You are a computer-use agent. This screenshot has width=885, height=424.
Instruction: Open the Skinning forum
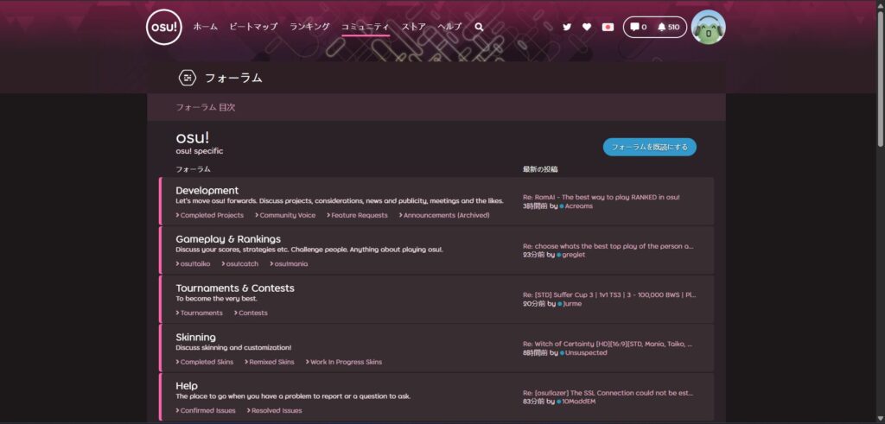tap(195, 337)
